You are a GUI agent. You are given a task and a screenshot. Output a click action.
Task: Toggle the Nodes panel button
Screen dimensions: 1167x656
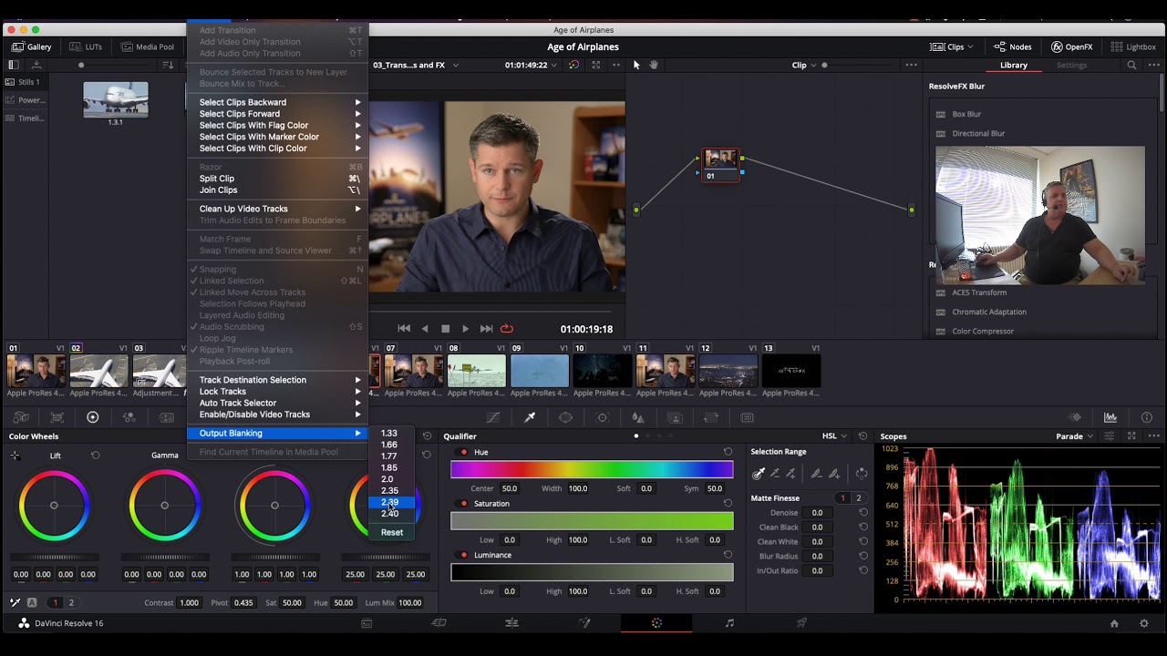1013,46
